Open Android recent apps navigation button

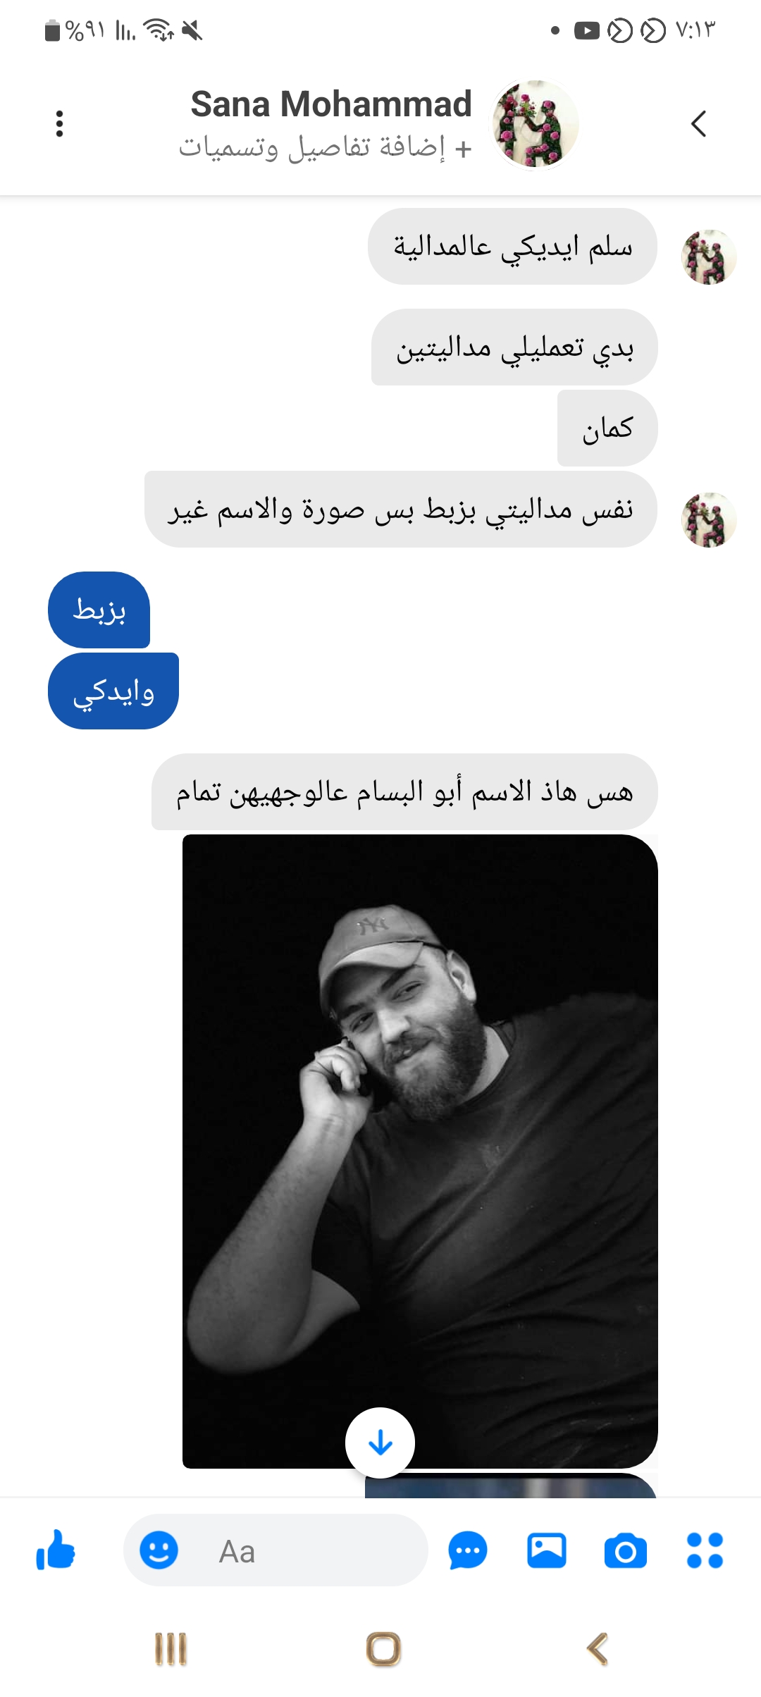tap(171, 1650)
